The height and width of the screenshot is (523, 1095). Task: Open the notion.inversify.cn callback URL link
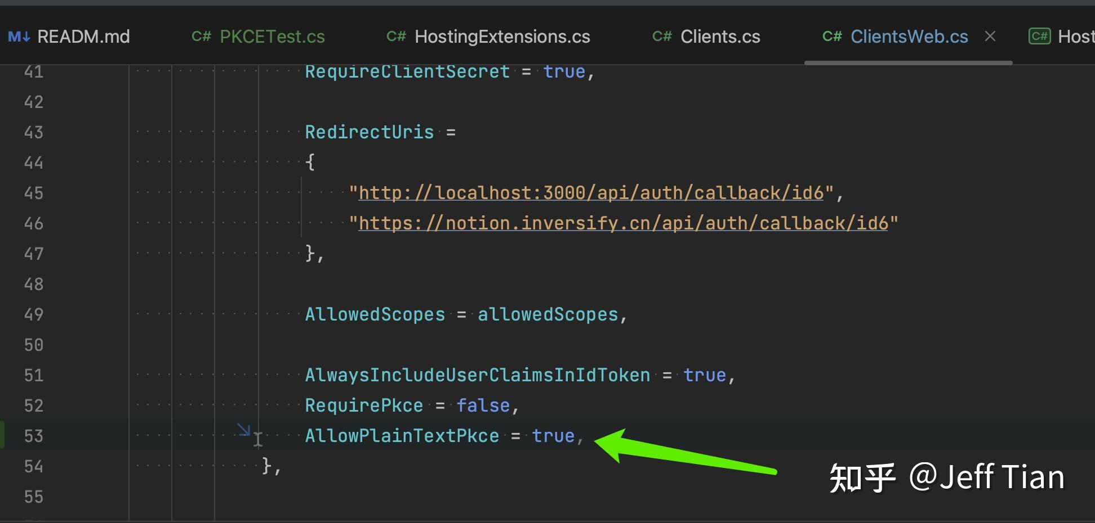coord(623,223)
